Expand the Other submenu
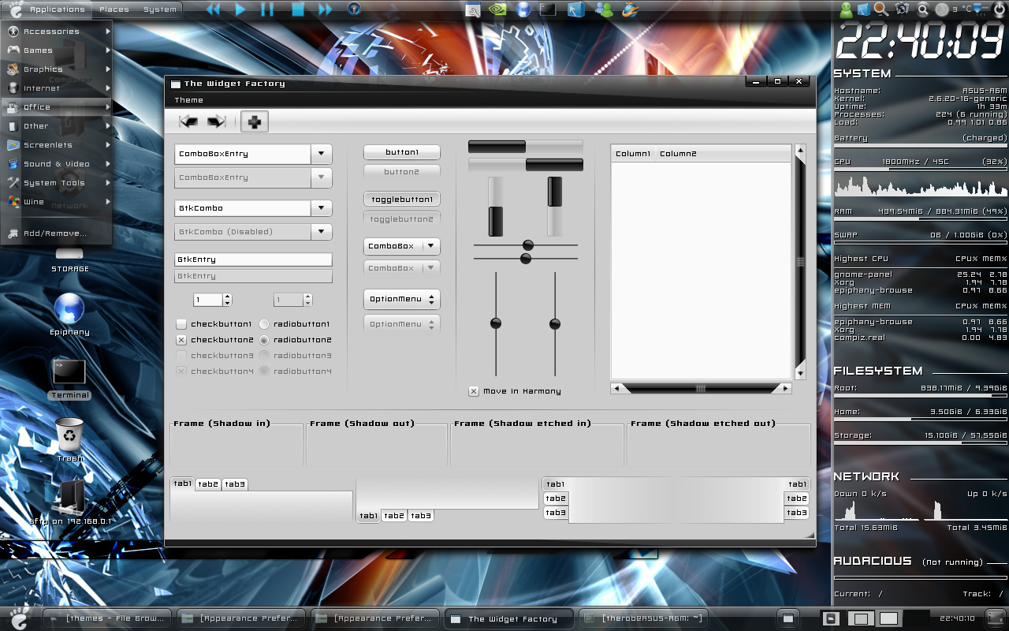Viewport: 1009px width, 631px height. [57, 126]
